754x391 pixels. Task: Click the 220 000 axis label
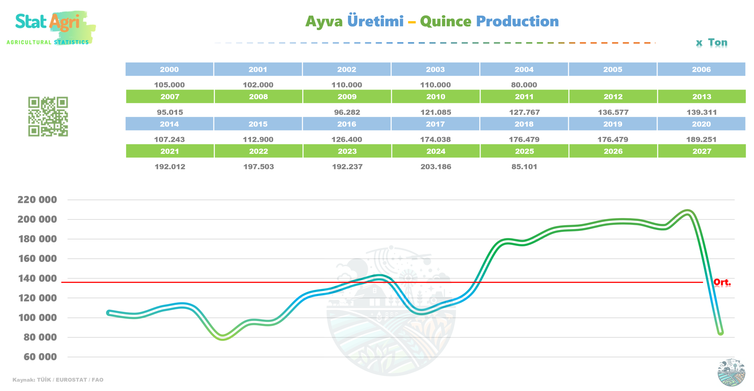click(x=37, y=199)
